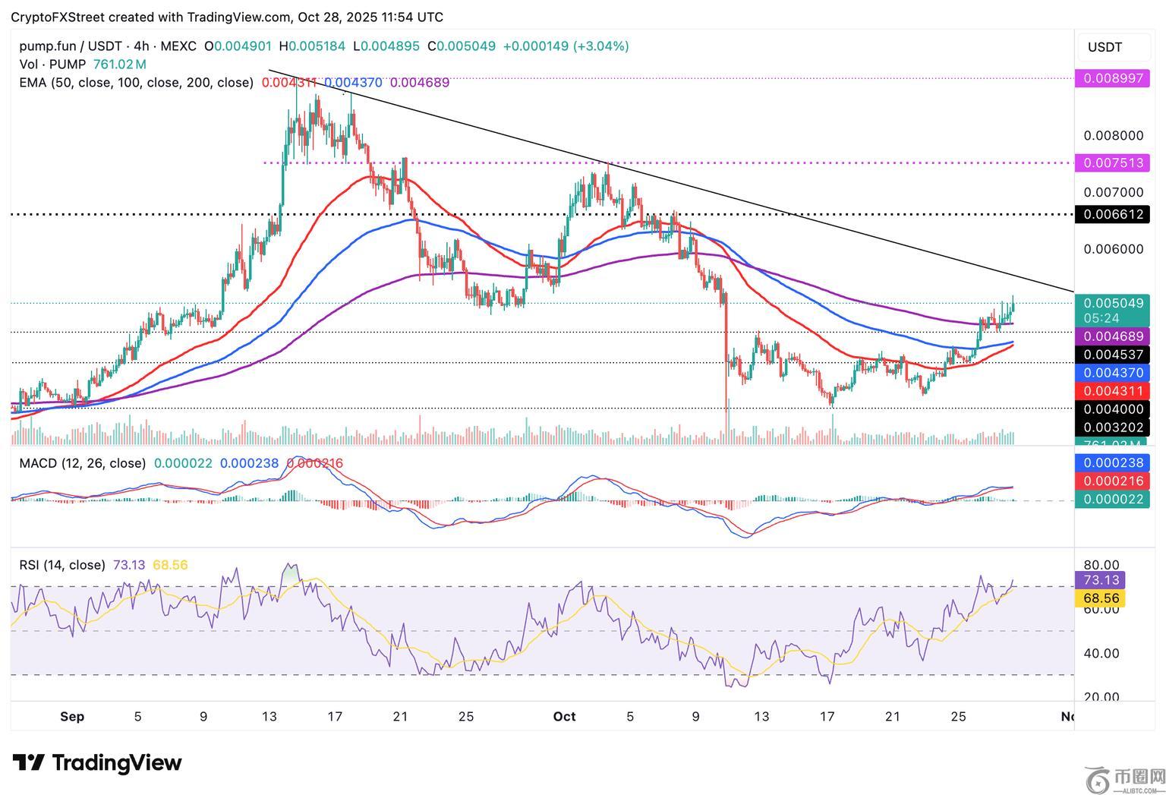Click the green 0.000022 MACD axis tag
1166x795 pixels.
coord(1112,499)
